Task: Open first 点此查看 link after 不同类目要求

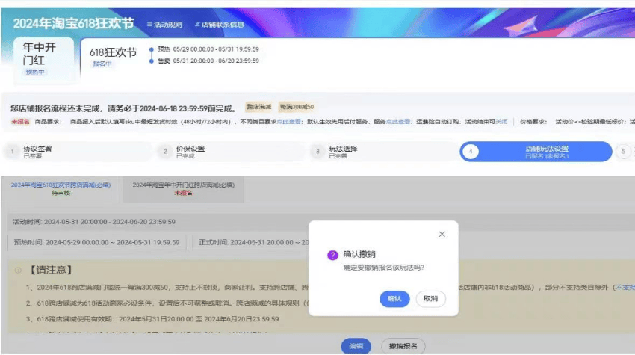Action: click(x=289, y=122)
